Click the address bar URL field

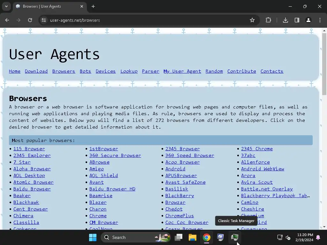click(x=146, y=20)
